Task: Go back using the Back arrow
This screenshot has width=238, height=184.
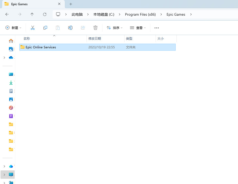Action: point(7,14)
